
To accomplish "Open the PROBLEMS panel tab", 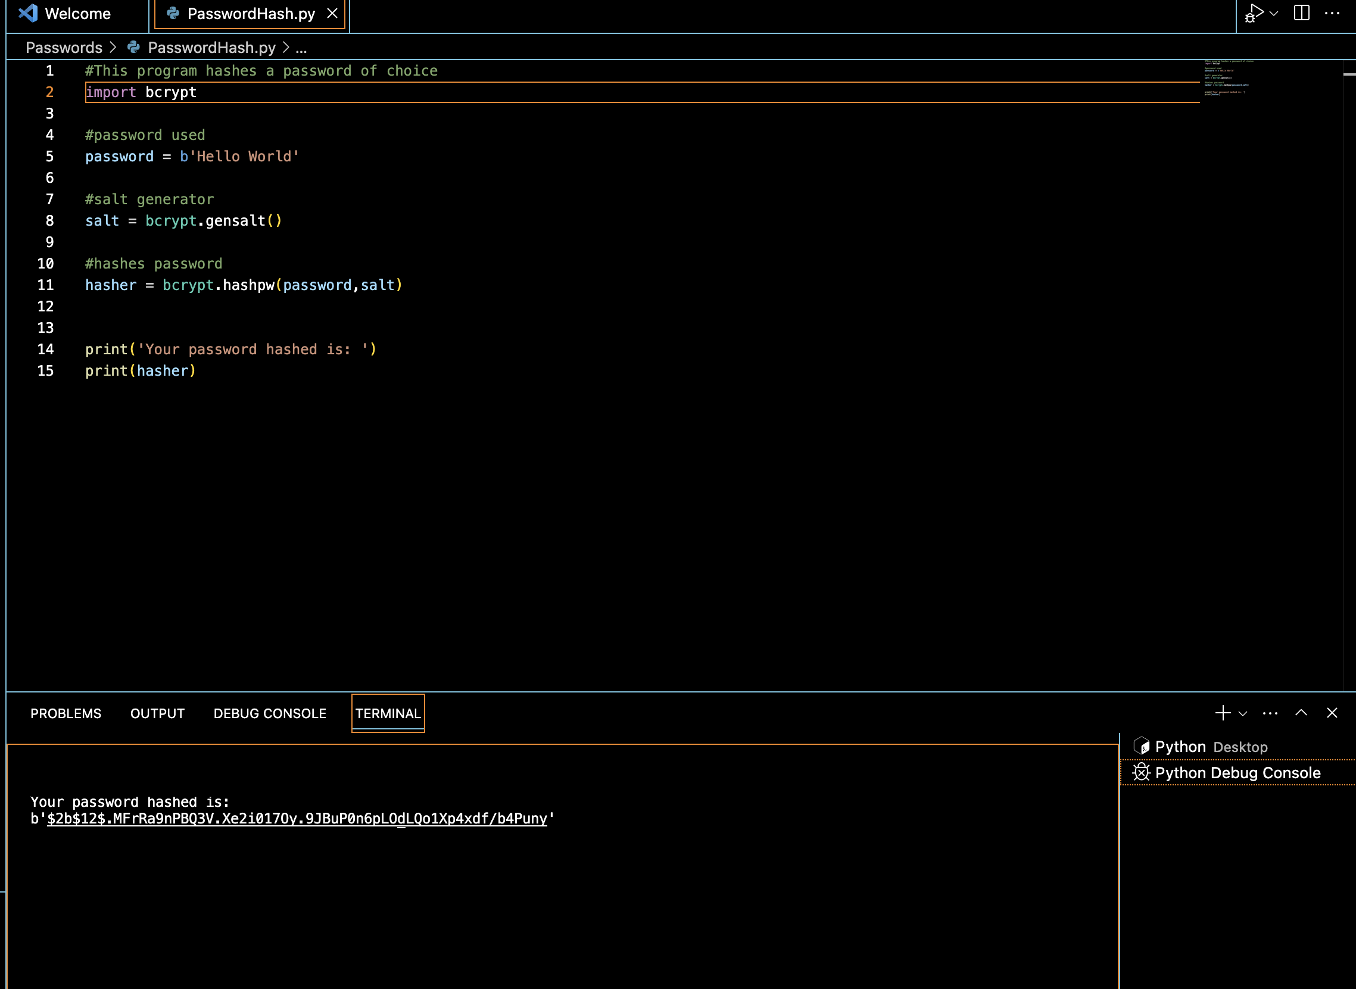I will 66,713.
